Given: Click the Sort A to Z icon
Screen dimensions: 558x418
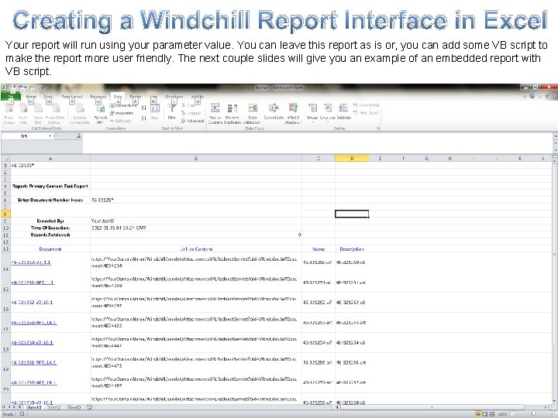Looking at the screenshot, I should click(144, 108).
